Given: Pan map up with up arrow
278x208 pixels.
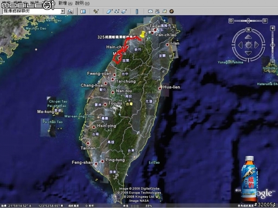Looking at the screenshot, I should [x=248, y=37].
